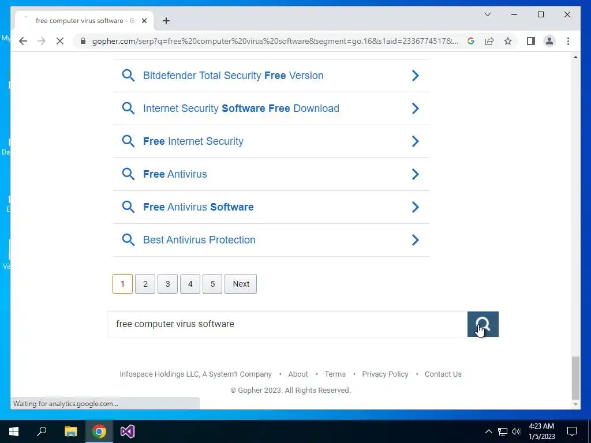Go to results page 4
Image resolution: width=591 pixels, height=443 pixels.
click(x=190, y=284)
